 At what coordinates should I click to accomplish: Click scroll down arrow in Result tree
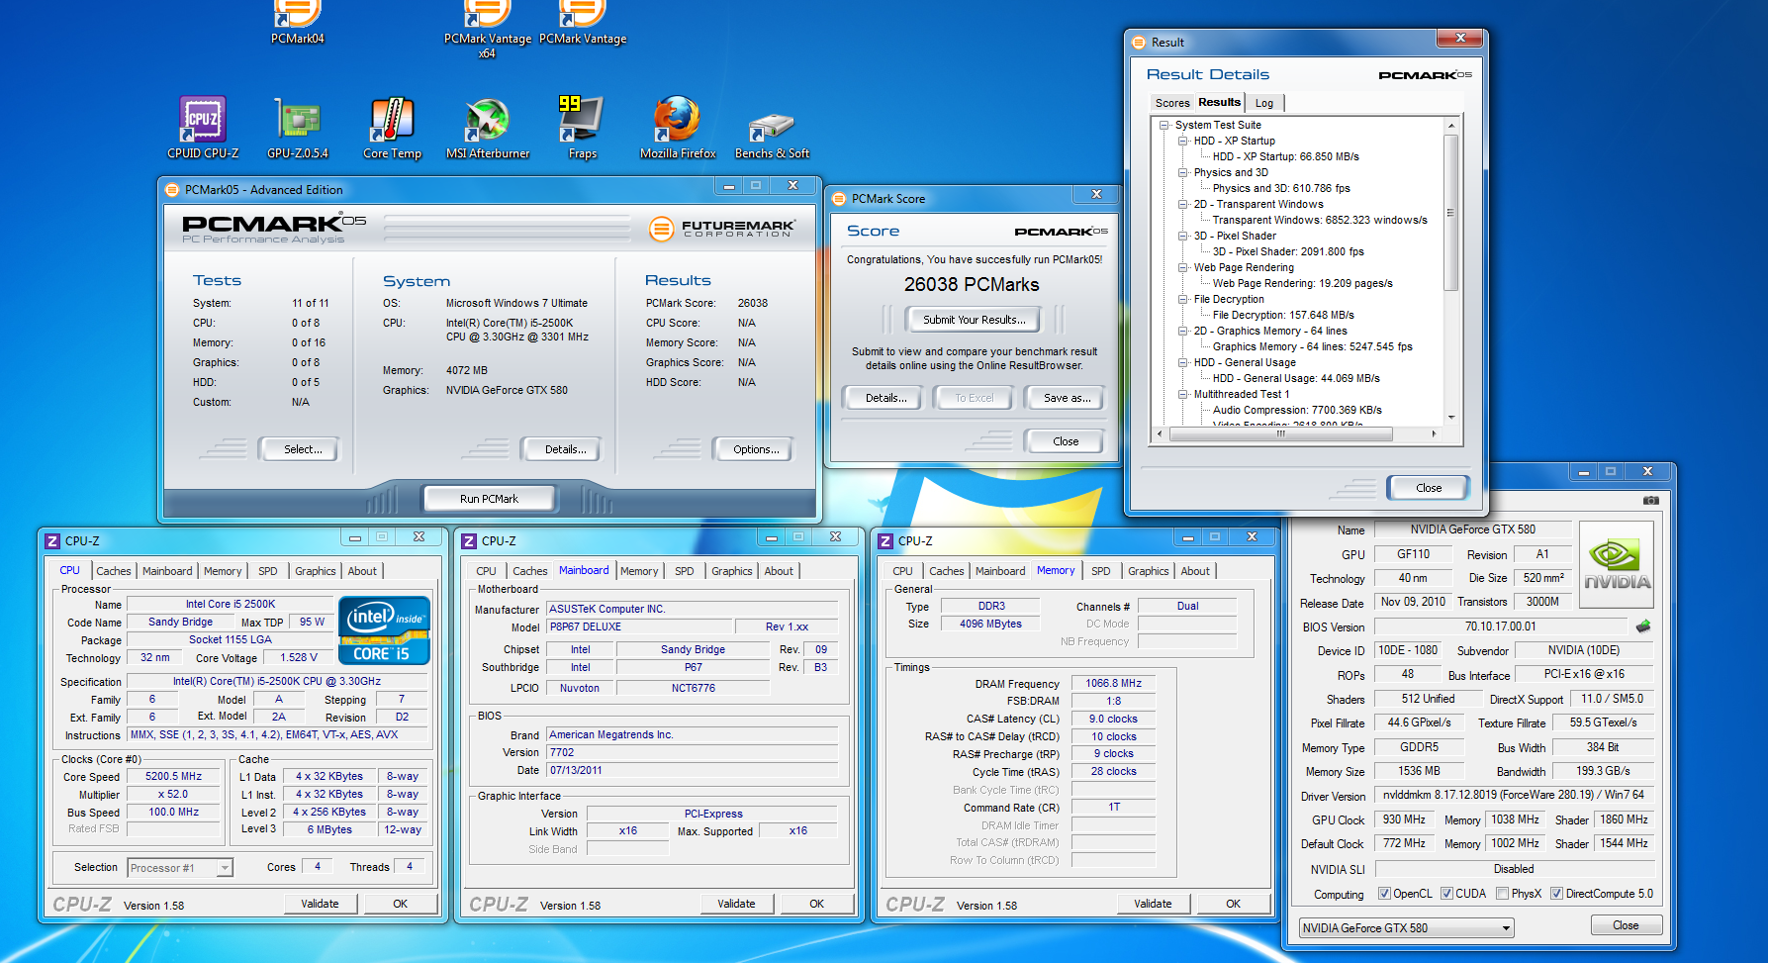(x=1451, y=418)
